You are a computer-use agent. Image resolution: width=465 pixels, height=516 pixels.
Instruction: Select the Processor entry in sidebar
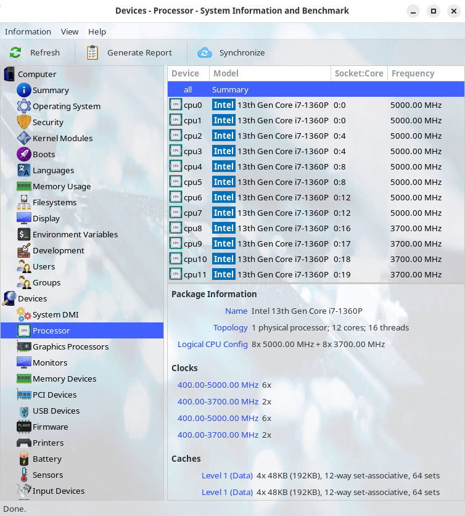(82, 330)
